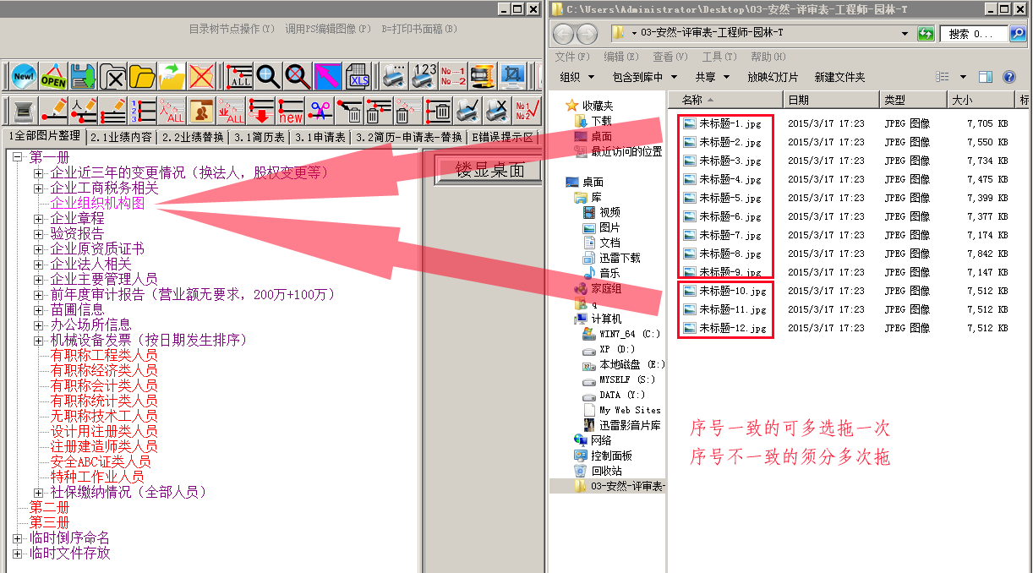Switch to the 3.1申请表 tab
Image resolution: width=1033 pixels, height=573 pixels.
tap(320, 137)
